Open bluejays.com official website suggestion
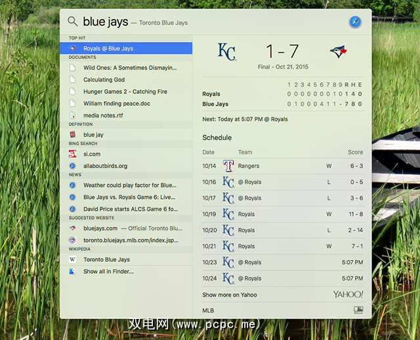 (x=131, y=228)
